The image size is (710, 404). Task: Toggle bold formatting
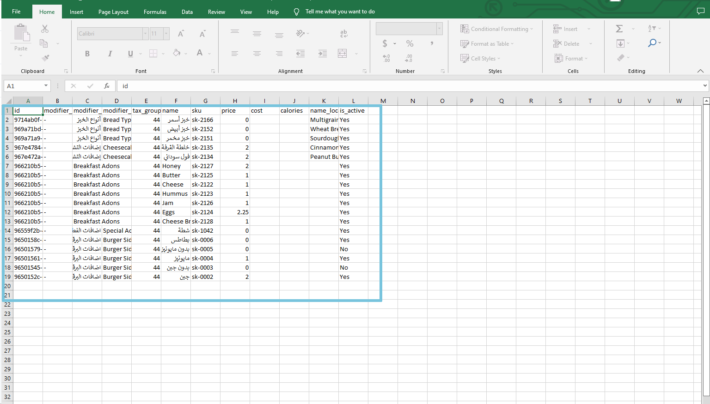(x=87, y=54)
